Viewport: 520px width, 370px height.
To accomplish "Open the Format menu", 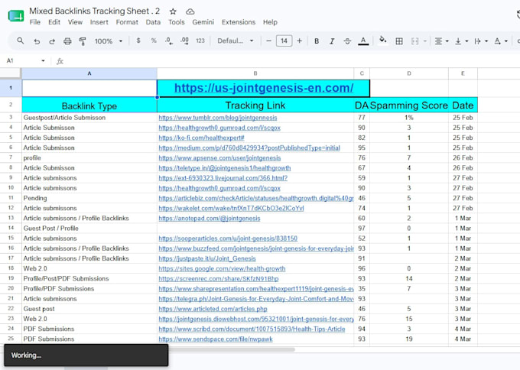I will [127, 22].
